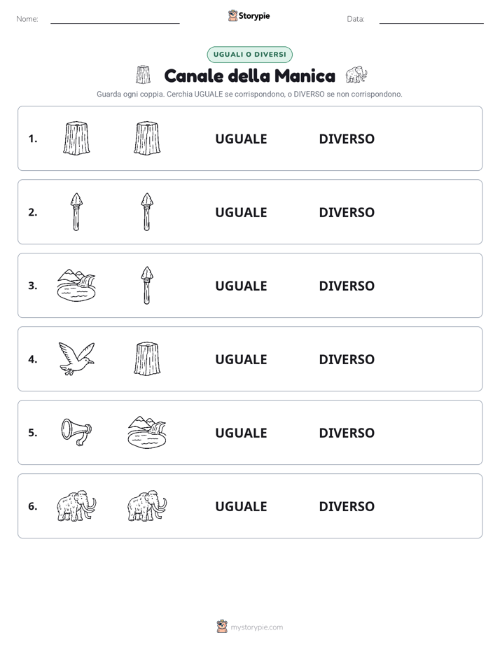Image resolution: width=500 pixels, height=647 pixels.
Task: Click the second spear in row 2
Action: tap(147, 211)
